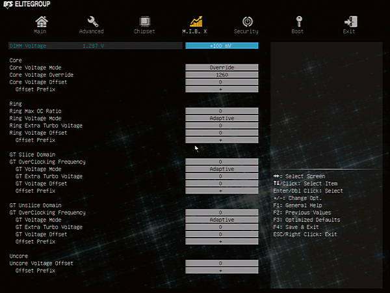The height and width of the screenshot is (293, 390).
Task: Edit the Ring Voltage Offset value
Action: point(222,133)
